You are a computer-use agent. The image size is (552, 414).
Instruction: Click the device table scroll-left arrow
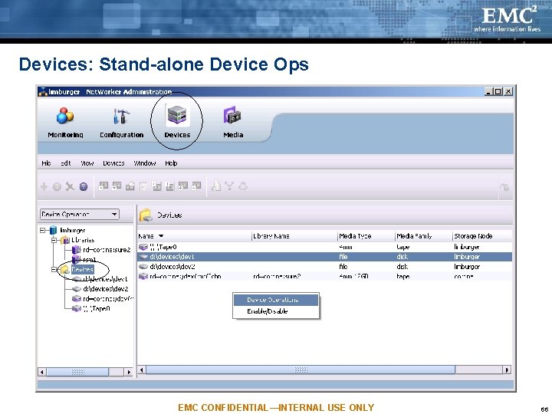[142, 370]
